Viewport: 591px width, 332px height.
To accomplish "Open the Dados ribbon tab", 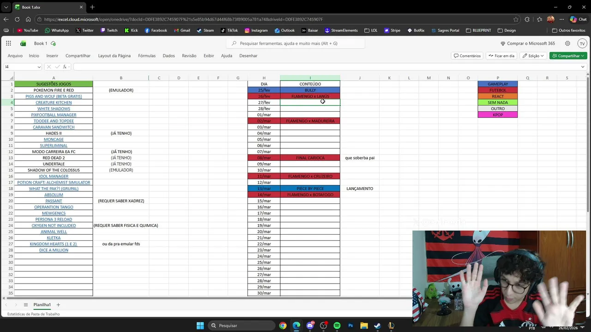I will coord(169,56).
